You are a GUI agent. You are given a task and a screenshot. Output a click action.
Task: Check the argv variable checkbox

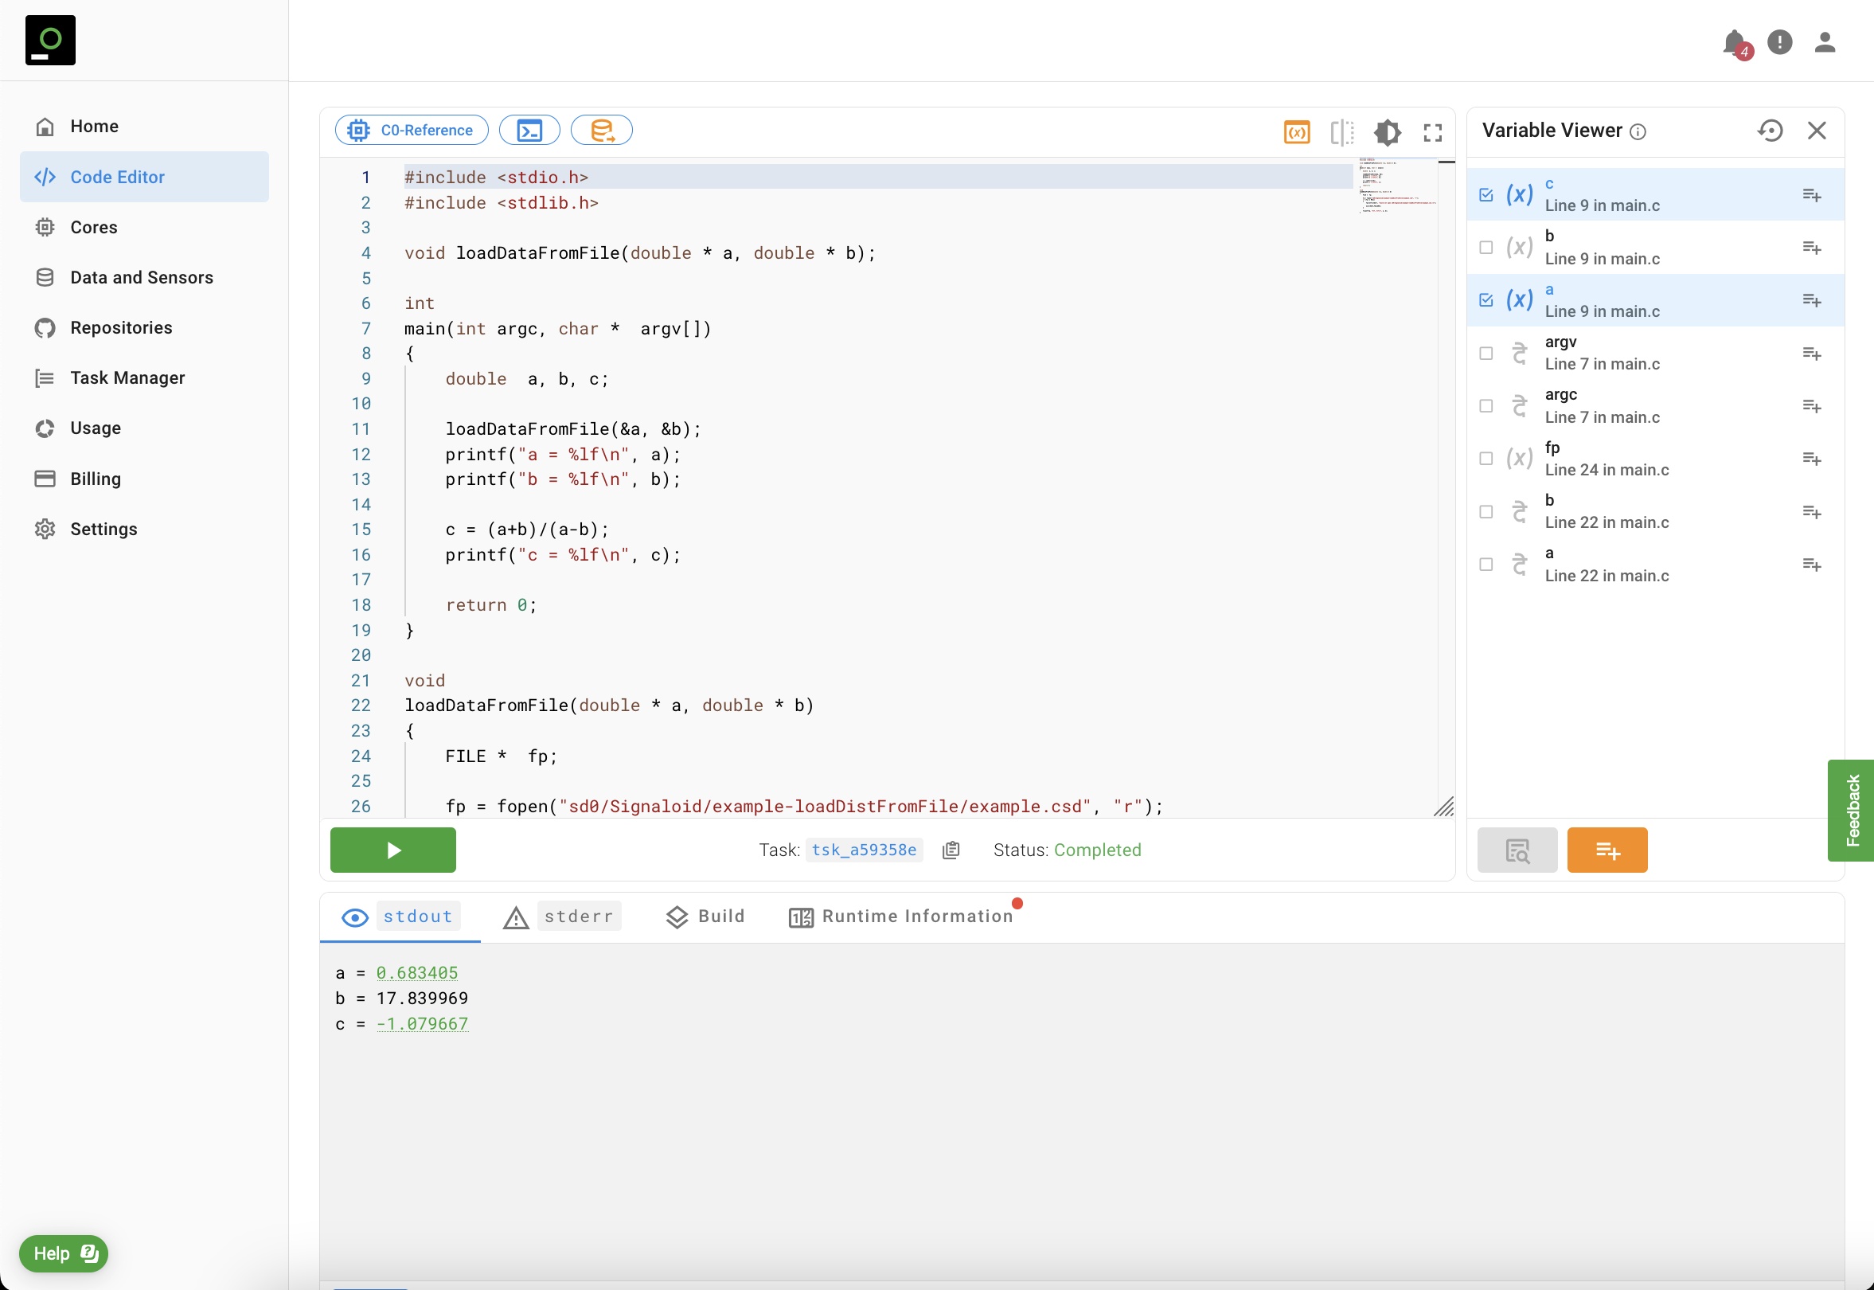coord(1486,354)
